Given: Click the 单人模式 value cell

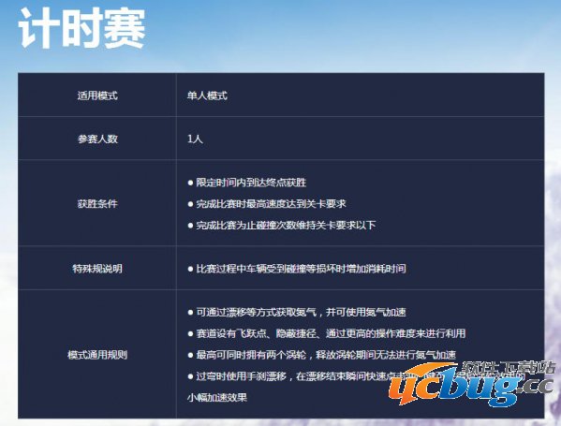Looking at the screenshot, I should click(x=207, y=95).
